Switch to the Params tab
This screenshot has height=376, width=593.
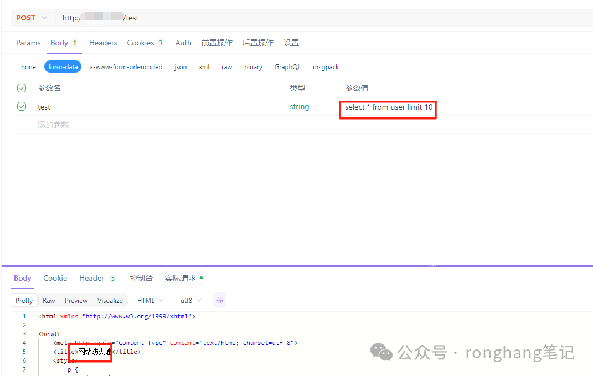click(28, 43)
